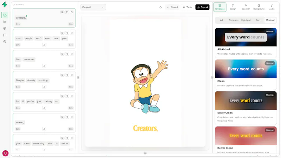281x158 pixels.
Task: Click the yellow "Creators," caption in preview
Action: coord(145,128)
